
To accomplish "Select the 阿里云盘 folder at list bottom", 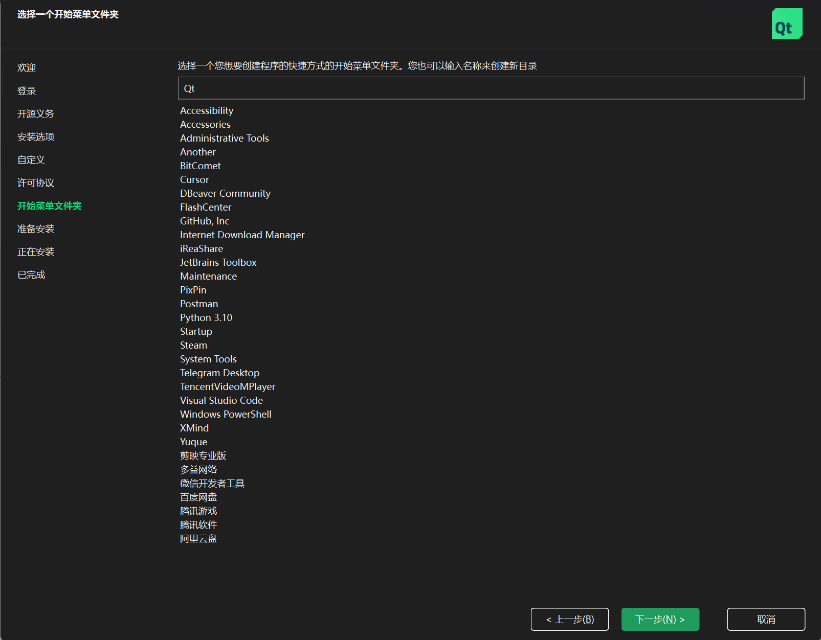I will pyautogui.click(x=198, y=538).
